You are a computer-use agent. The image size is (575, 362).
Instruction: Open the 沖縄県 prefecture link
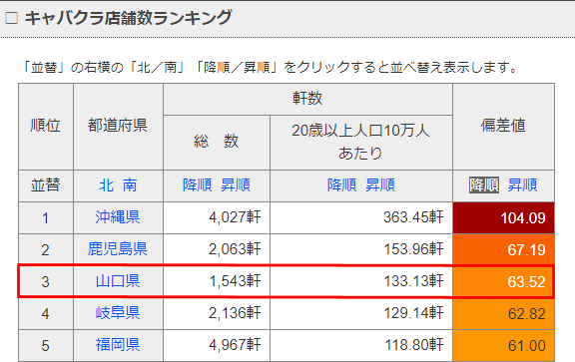[x=118, y=217]
